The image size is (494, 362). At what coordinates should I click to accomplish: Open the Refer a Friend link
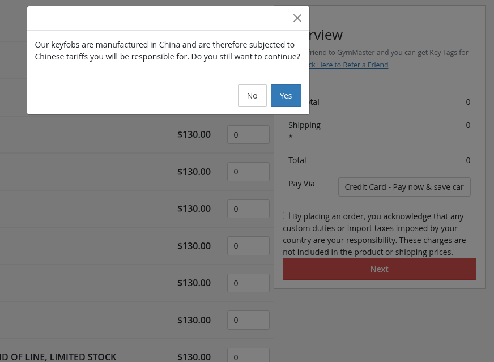point(347,65)
